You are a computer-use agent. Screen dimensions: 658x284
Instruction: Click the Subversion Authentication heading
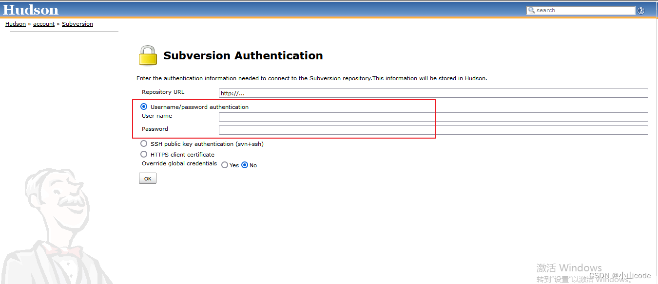point(243,55)
